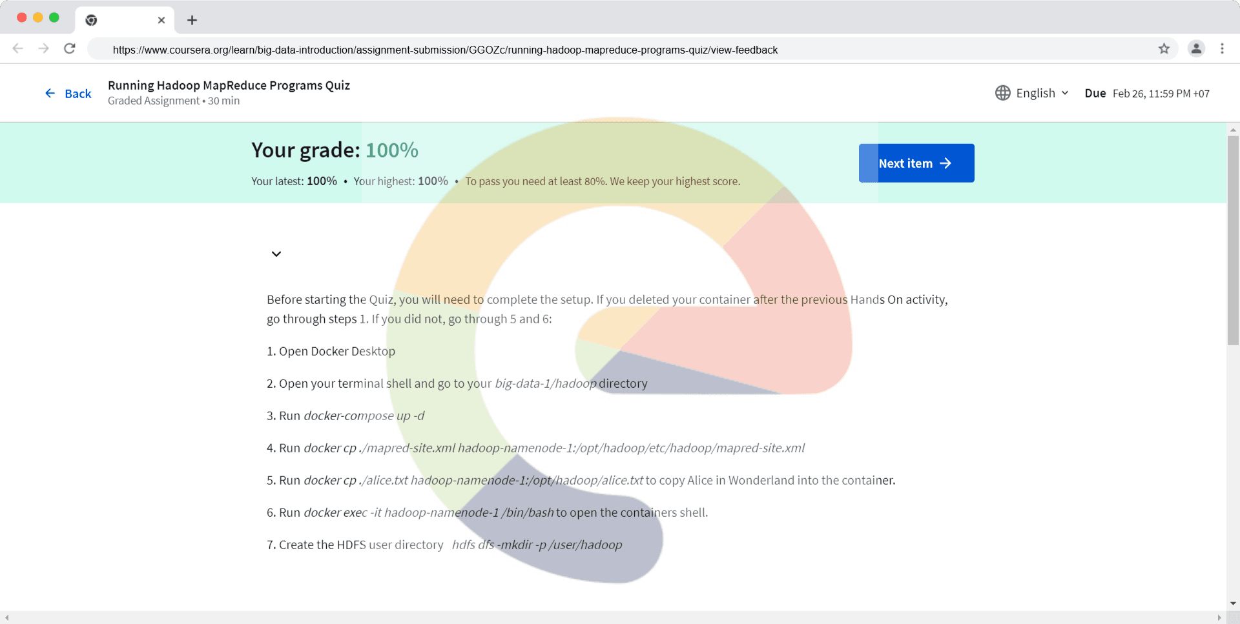The height and width of the screenshot is (624, 1240).
Task: Click the horizontal scroll right arrow
Action: (x=1219, y=618)
